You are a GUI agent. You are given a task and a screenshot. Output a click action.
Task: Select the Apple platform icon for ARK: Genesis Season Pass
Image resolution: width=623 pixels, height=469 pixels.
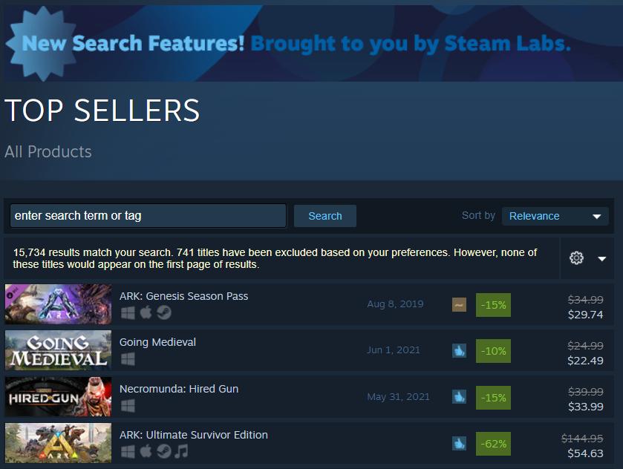(146, 312)
